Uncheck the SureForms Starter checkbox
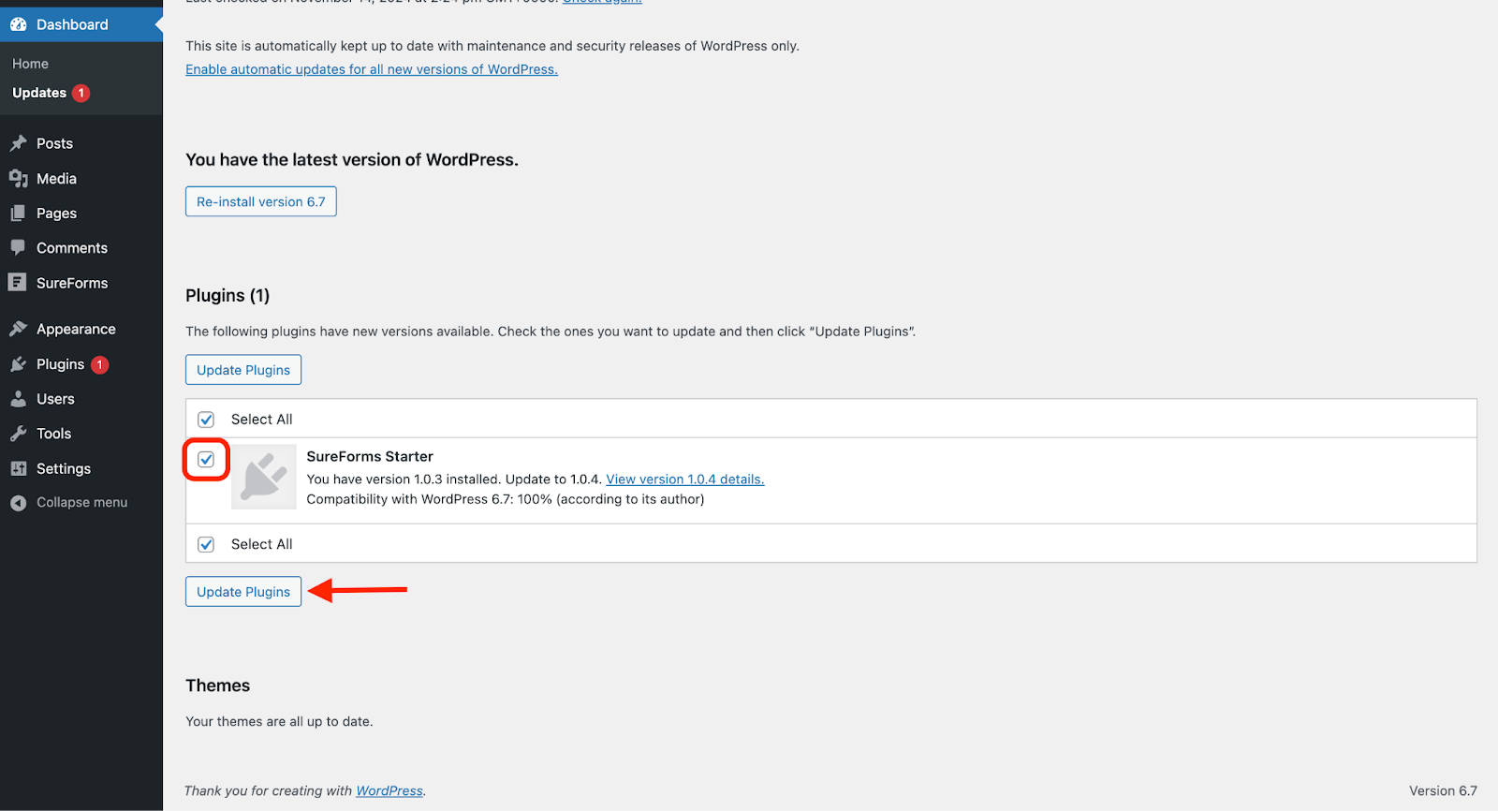 (x=206, y=459)
